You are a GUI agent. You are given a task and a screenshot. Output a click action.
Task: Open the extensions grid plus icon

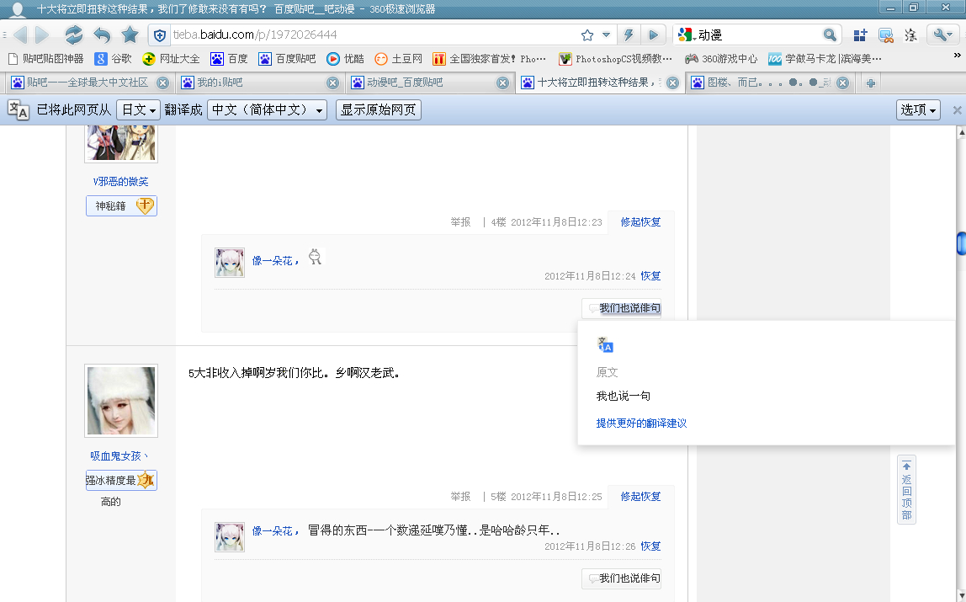[860, 35]
